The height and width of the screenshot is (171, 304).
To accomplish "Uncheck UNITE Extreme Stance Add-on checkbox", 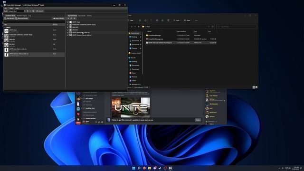I will click(67, 35).
